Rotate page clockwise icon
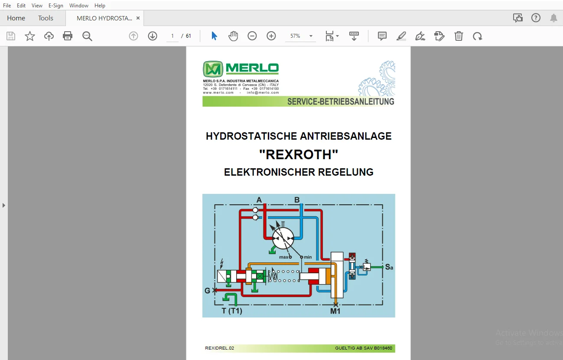The image size is (563, 360). tap(478, 36)
